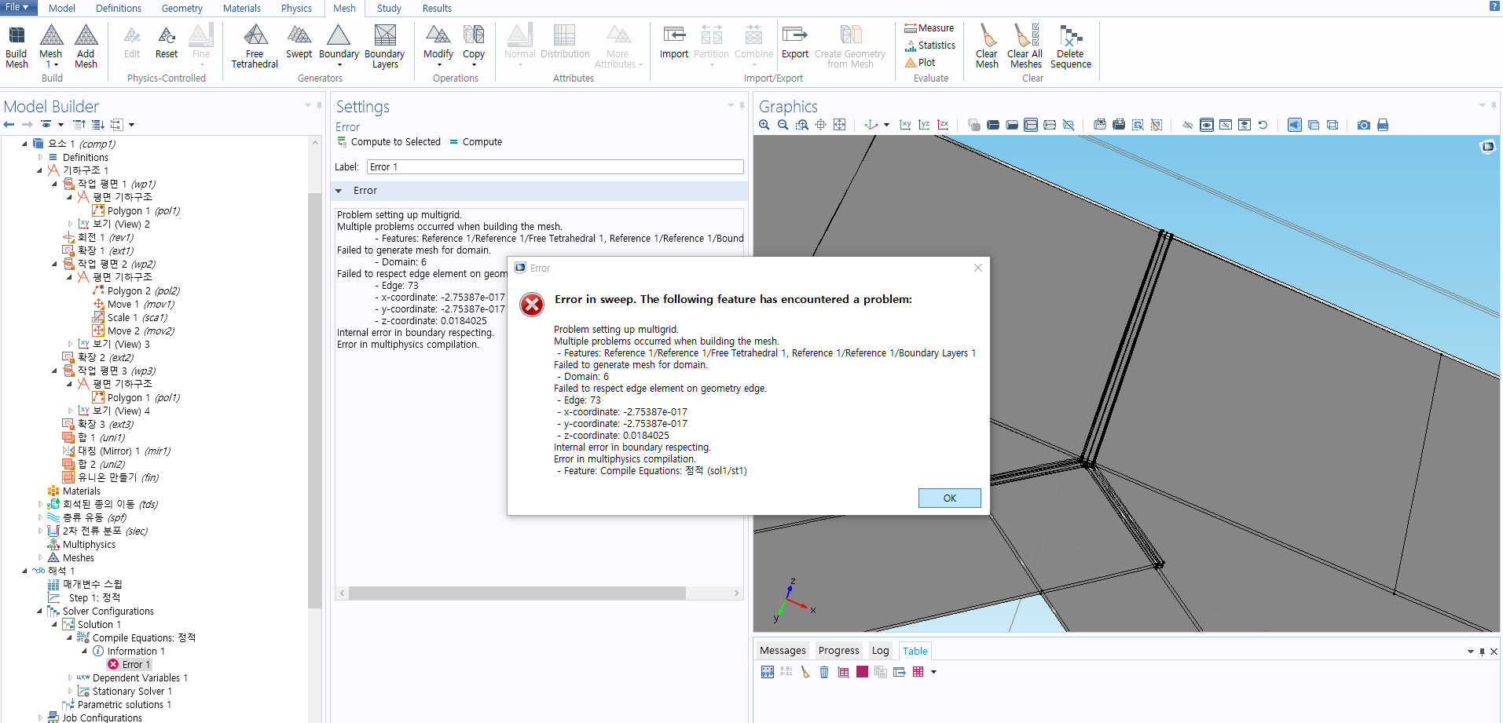Screen dimensions: 1503x723
Task: Expand the Materials node in Model Builder
Action: [41, 491]
